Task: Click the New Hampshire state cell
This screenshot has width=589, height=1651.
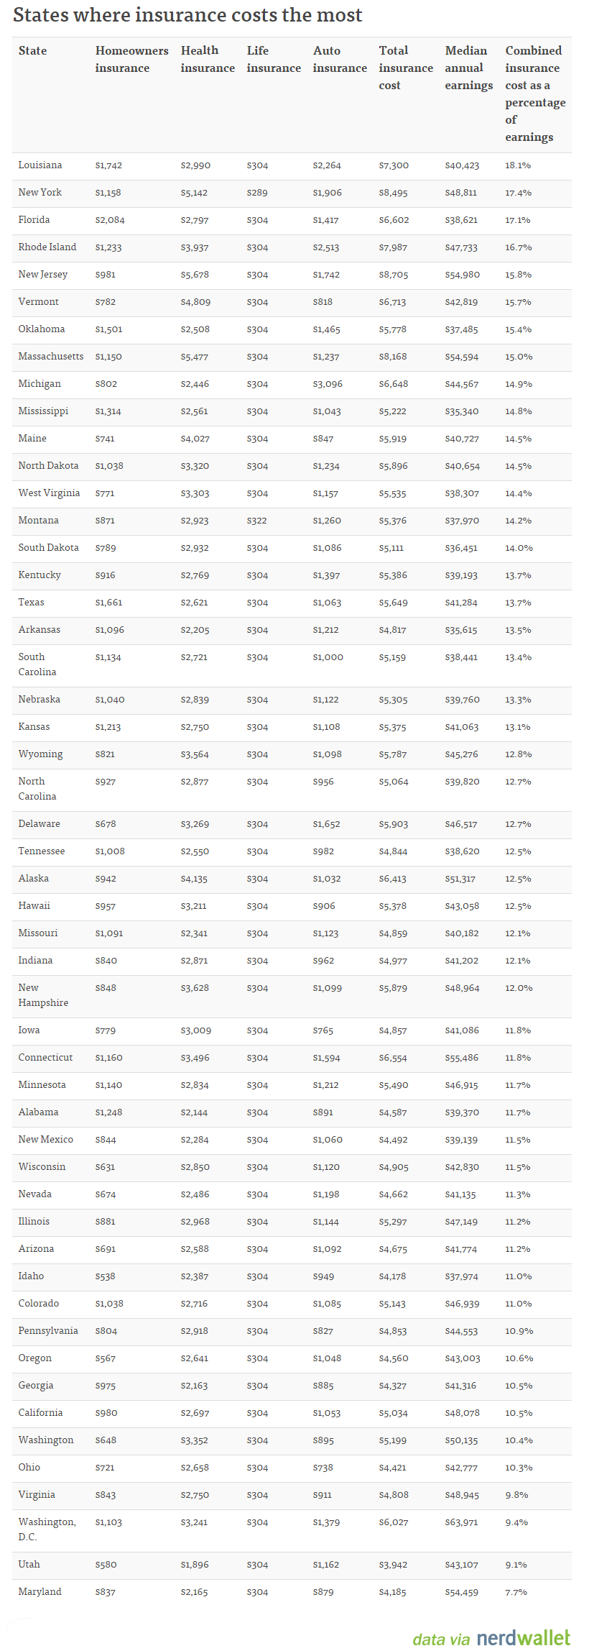Action: [x=43, y=995]
